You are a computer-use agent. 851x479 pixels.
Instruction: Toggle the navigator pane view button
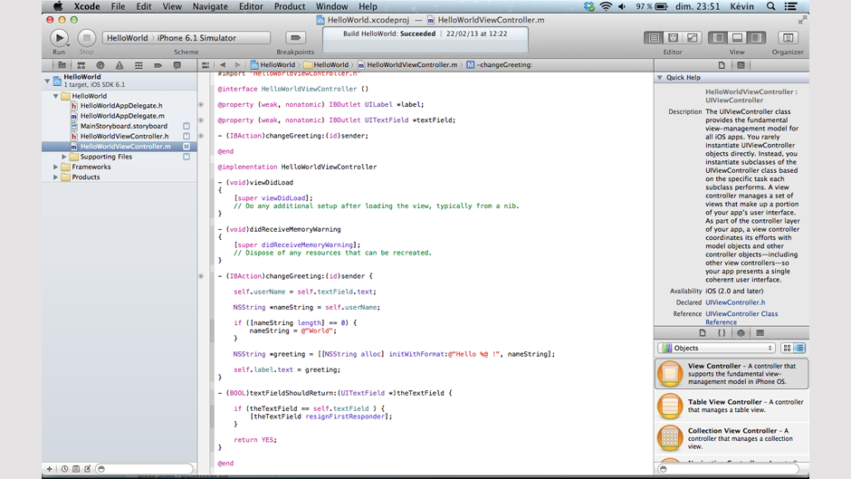point(718,37)
